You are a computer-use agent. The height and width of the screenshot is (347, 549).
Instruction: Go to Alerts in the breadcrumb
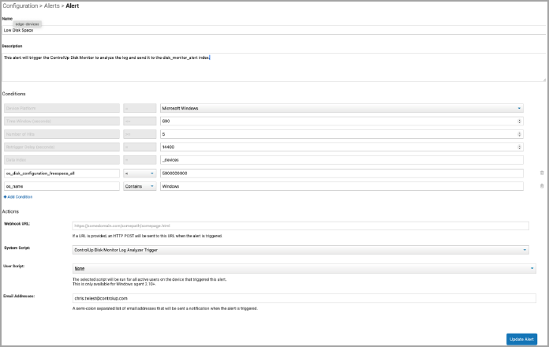coord(50,6)
